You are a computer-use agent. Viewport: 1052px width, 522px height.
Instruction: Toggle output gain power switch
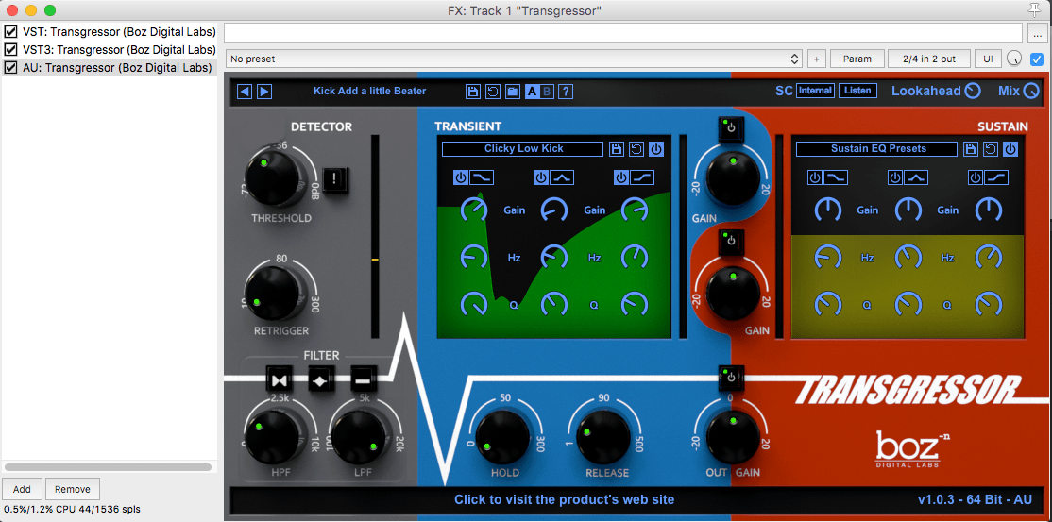point(731,378)
